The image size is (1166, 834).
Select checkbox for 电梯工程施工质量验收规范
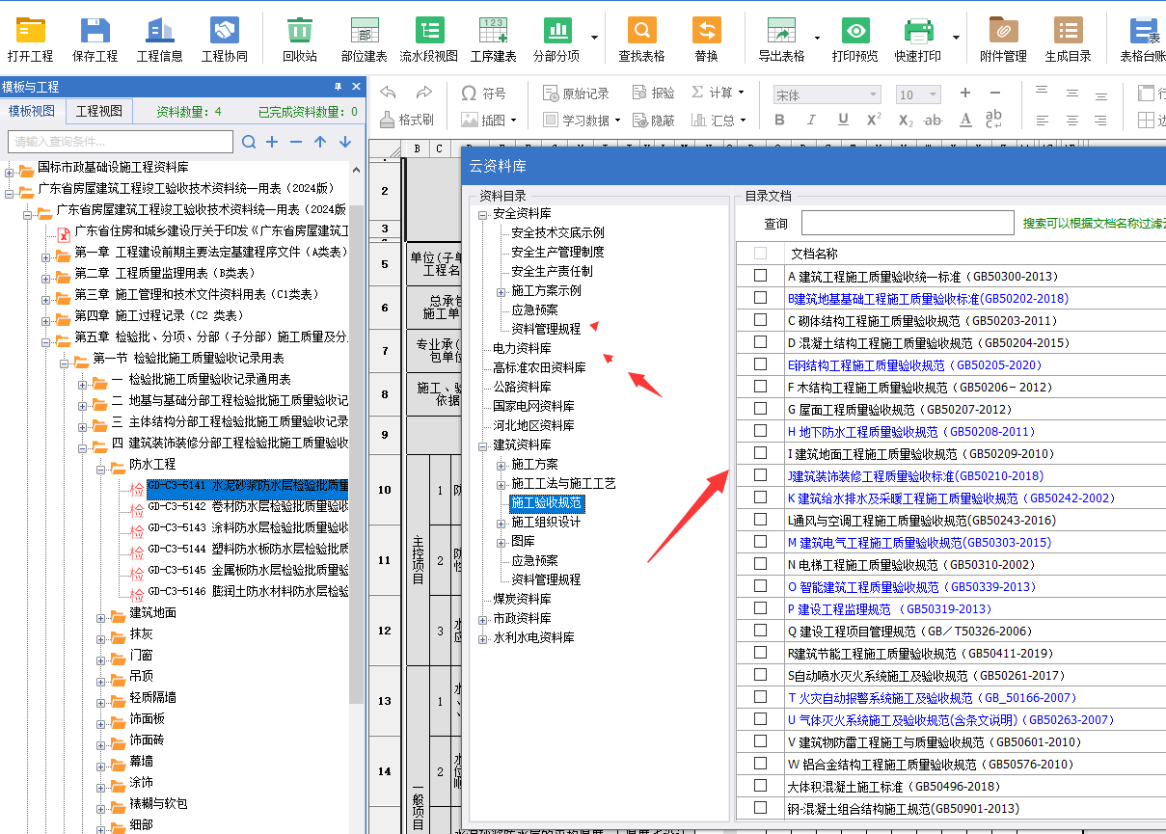(761, 564)
